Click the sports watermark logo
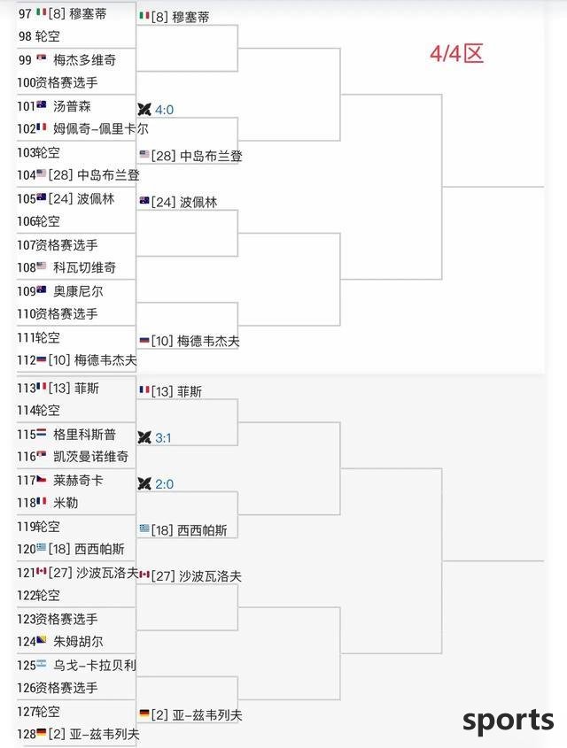 pyautogui.click(x=508, y=721)
